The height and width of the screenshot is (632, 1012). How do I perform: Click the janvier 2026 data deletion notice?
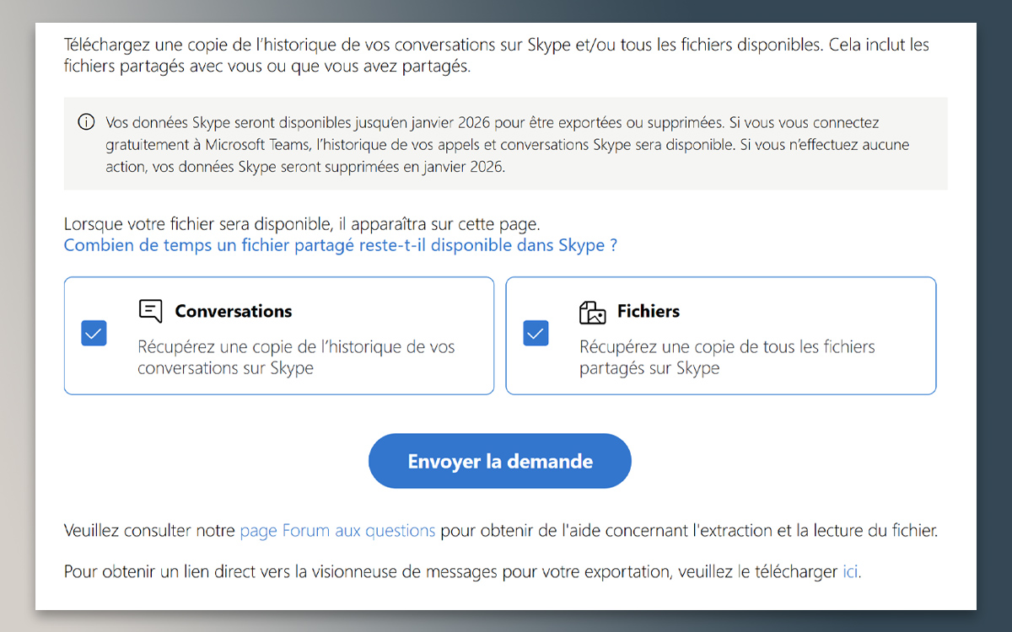coord(506,144)
